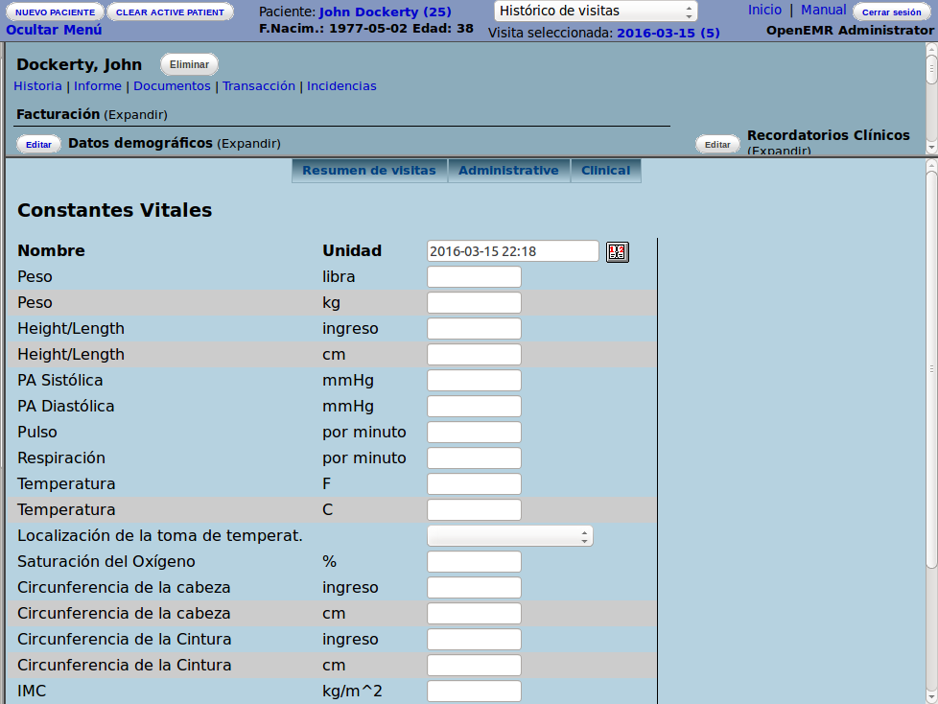
Task: Open the Resumen de visitas tab
Action: click(368, 171)
